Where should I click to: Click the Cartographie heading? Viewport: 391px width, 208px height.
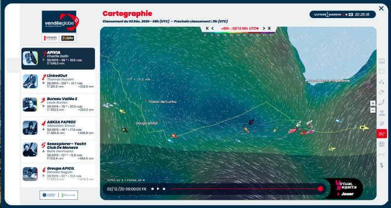(127, 14)
